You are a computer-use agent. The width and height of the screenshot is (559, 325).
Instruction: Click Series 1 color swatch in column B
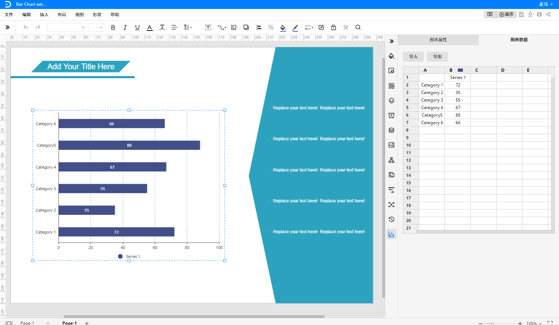click(x=460, y=70)
